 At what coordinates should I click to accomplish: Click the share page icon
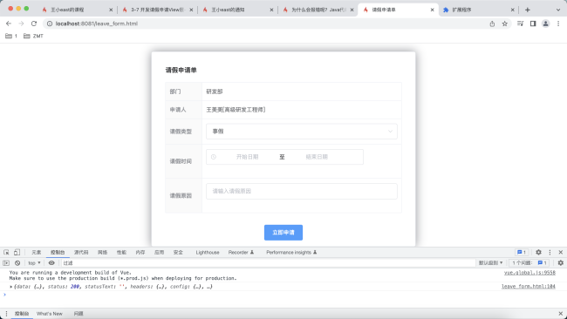(x=492, y=24)
